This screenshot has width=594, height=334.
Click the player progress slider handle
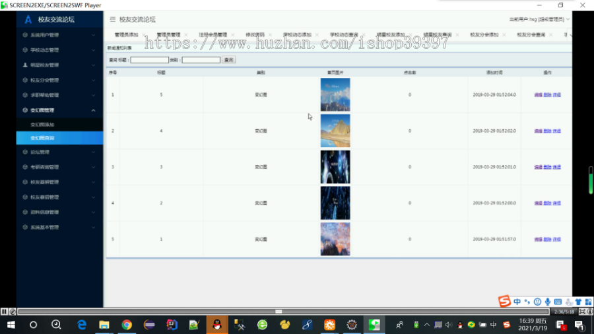click(x=279, y=312)
